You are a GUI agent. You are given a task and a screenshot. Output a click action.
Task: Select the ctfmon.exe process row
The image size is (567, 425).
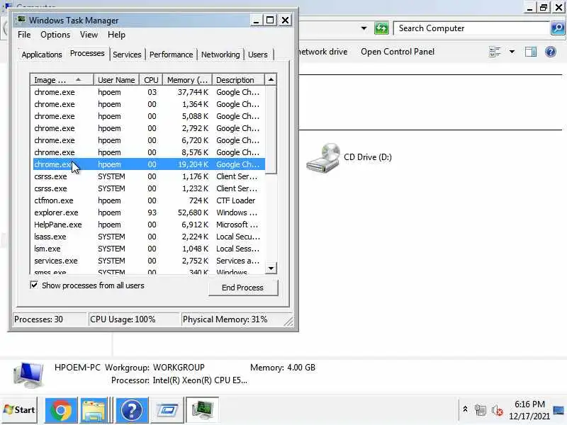(149, 200)
